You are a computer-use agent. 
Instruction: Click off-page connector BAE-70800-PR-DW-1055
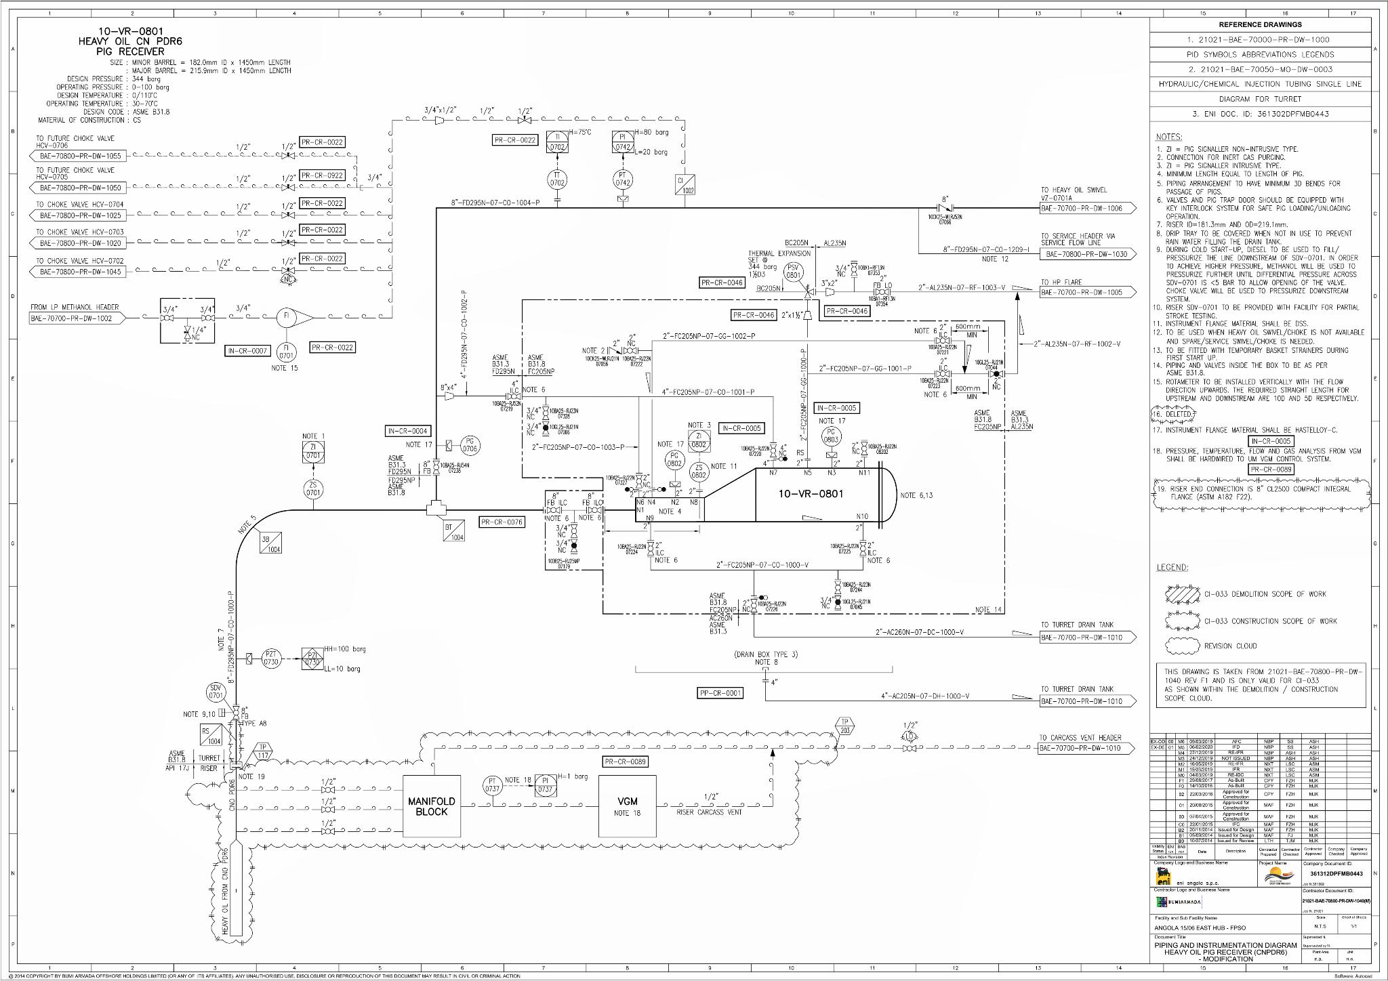click(x=77, y=156)
